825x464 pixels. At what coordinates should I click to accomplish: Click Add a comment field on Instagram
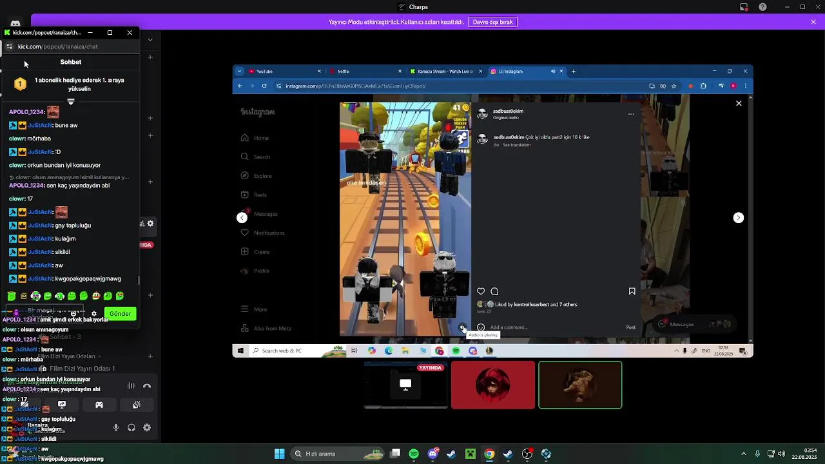point(554,327)
